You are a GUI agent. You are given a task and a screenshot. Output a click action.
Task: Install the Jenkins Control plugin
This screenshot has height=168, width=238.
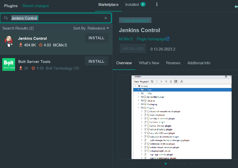coord(96,38)
